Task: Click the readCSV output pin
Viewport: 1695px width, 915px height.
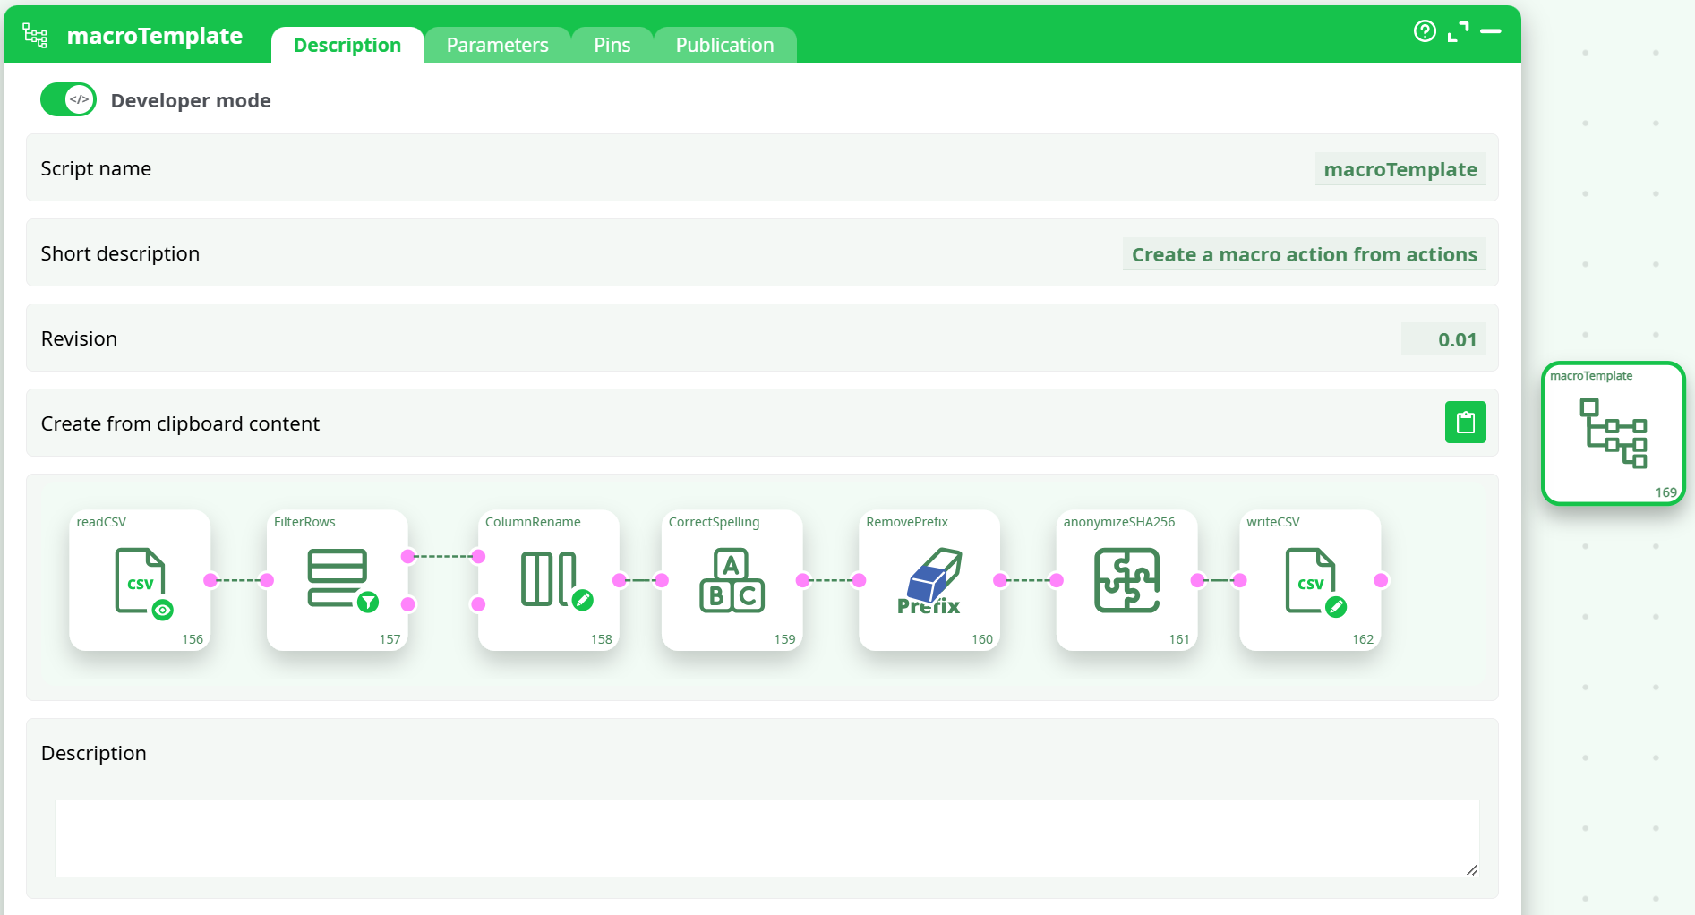Action: coord(210,580)
